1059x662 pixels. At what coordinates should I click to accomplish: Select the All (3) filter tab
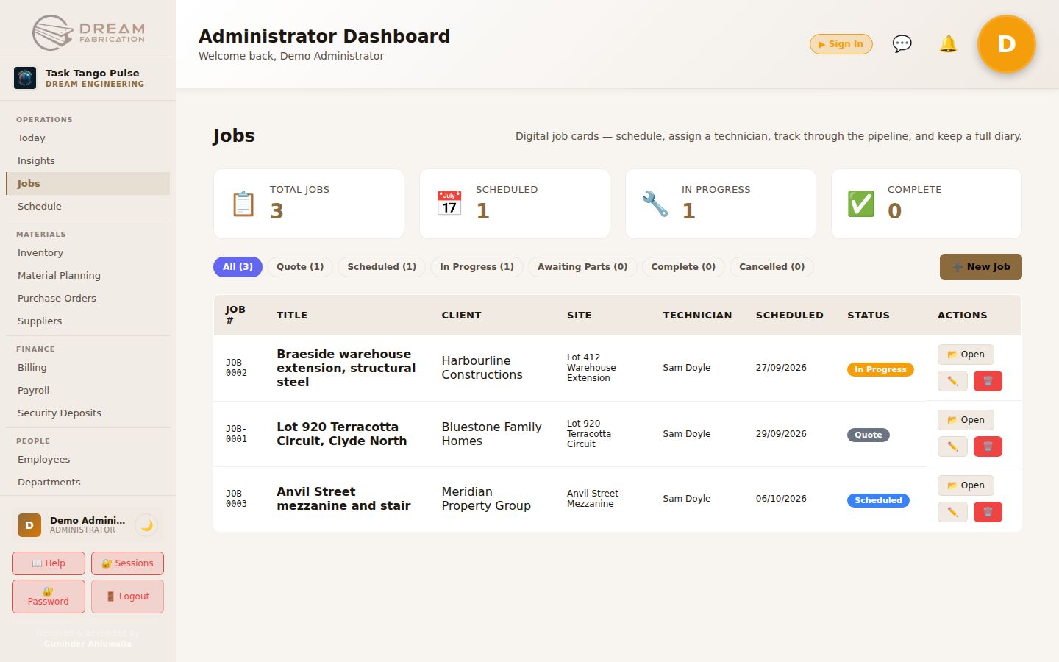[x=238, y=267]
